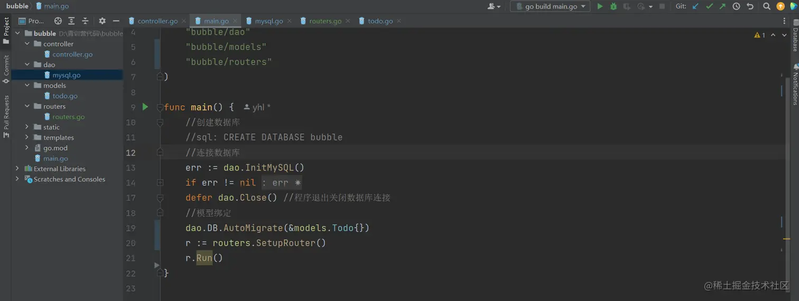
Task: Collapse the routers folder
Action: tap(27, 106)
